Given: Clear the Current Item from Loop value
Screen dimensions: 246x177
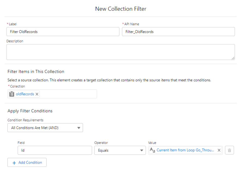Looking at the screenshot, I should click(x=219, y=150).
